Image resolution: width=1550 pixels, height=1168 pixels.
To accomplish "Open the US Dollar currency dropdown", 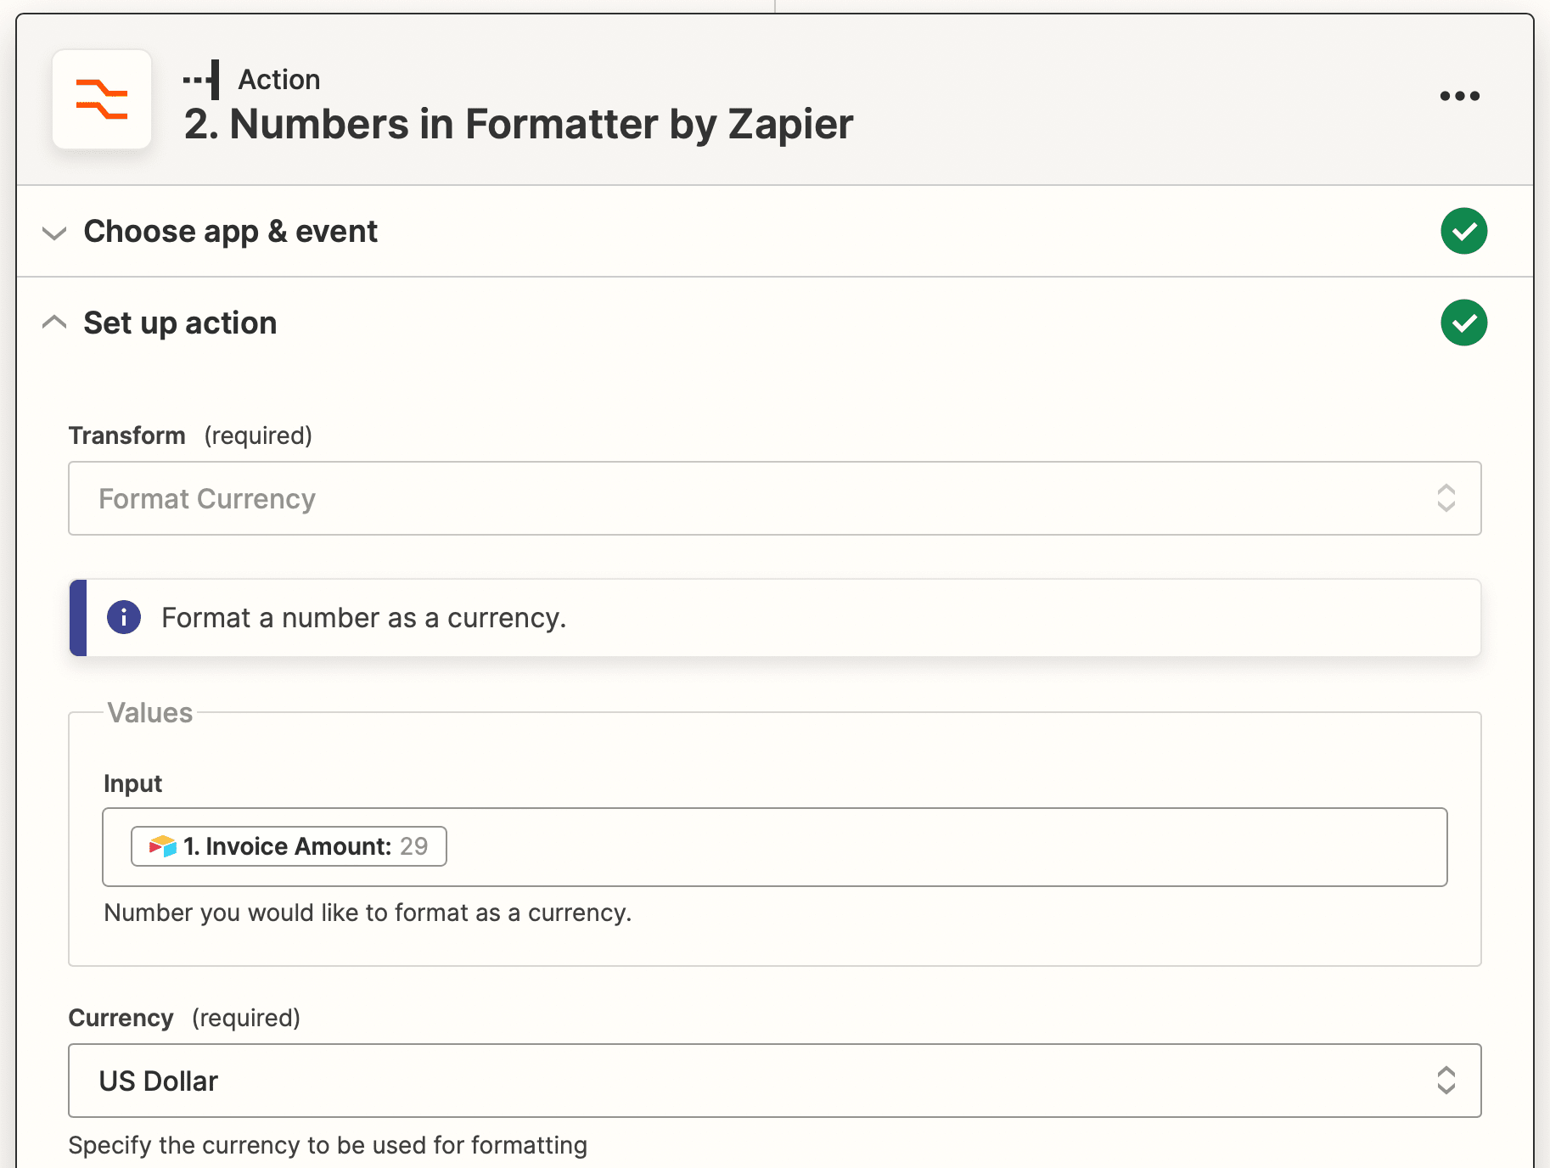I will 747,1081.
